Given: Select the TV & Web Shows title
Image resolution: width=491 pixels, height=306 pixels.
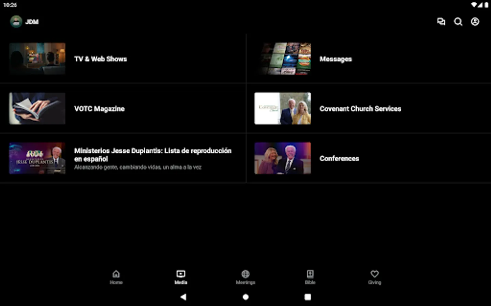Looking at the screenshot, I should click(101, 59).
